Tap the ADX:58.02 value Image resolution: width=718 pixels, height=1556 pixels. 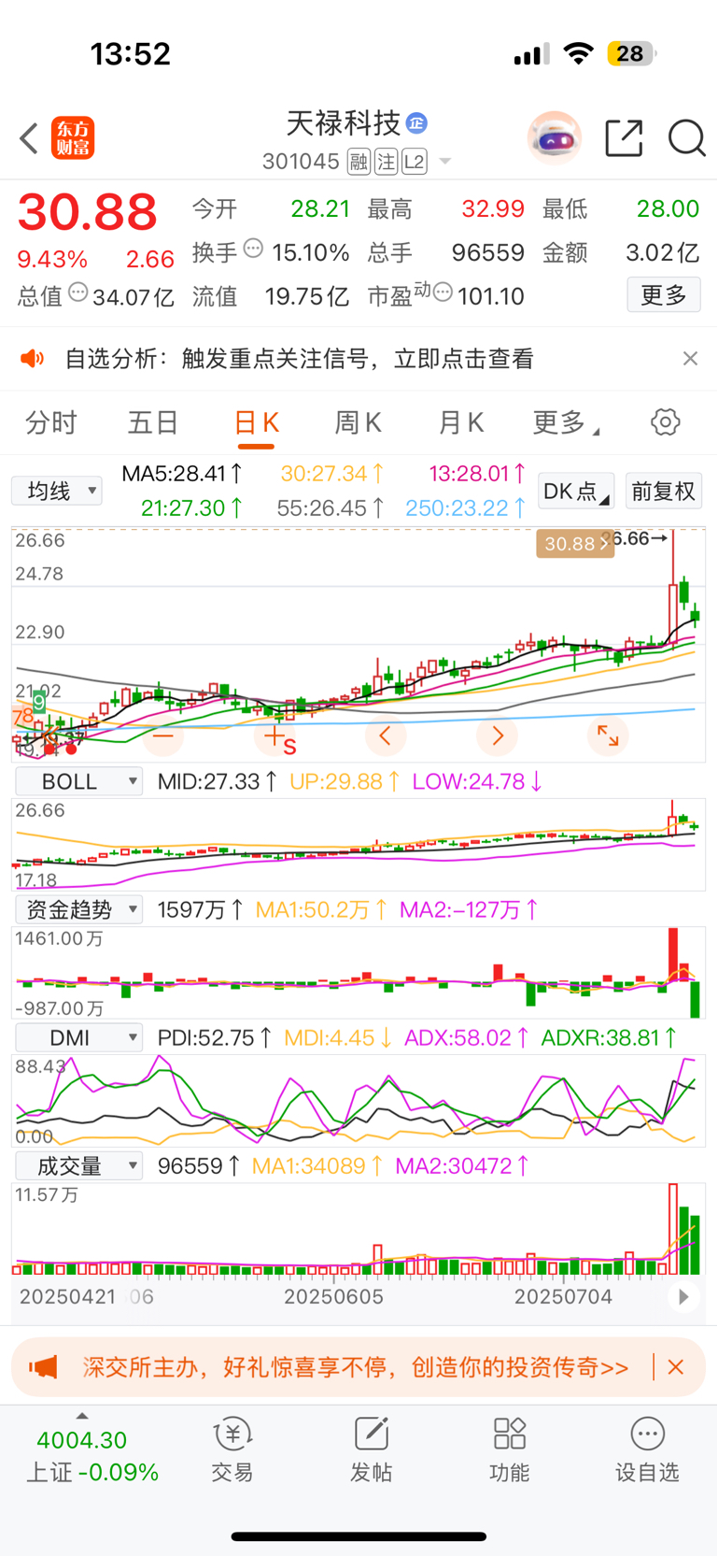tap(467, 1037)
